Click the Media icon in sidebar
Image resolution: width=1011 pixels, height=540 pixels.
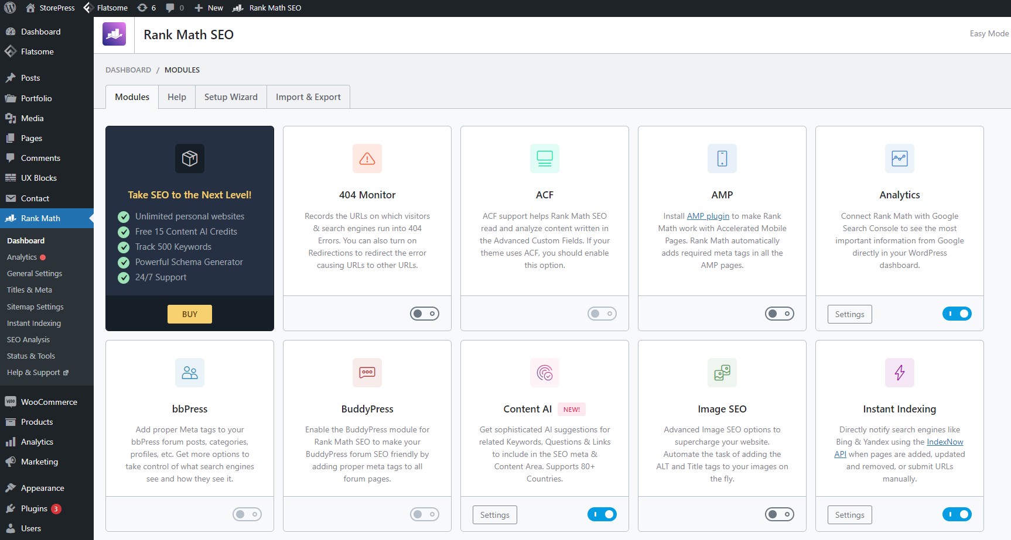click(x=11, y=118)
